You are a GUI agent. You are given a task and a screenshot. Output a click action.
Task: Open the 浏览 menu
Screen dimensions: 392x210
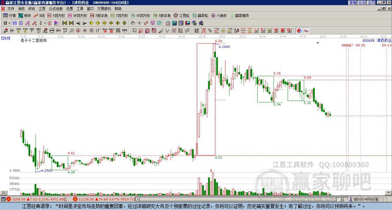tap(21, 9)
